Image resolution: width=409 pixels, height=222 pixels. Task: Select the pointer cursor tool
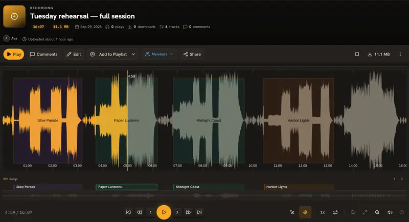tap(292, 212)
